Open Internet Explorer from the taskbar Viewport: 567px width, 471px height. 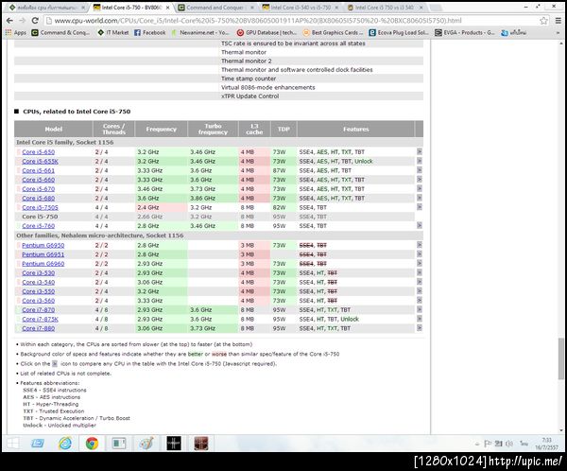click(x=65, y=444)
